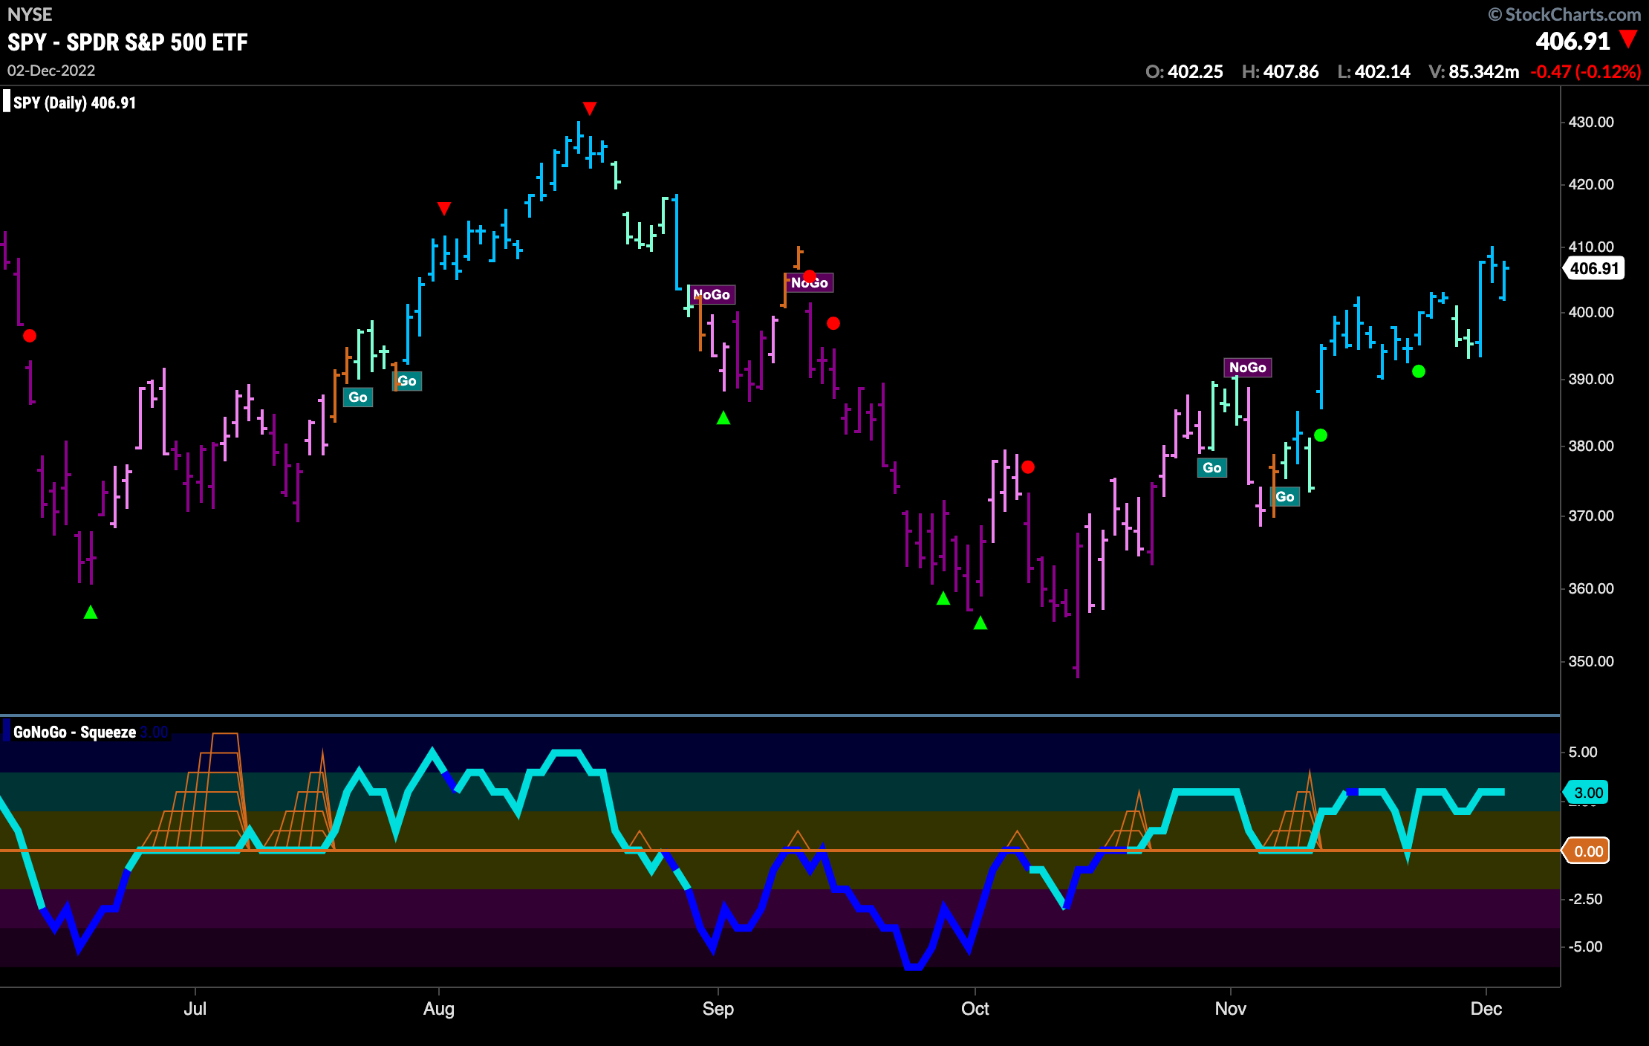Click the open price O: 402.25

(1184, 72)
